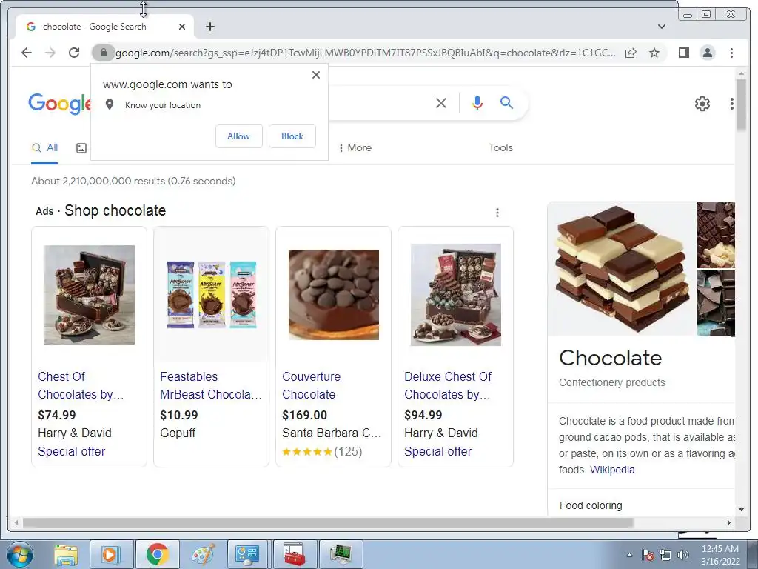Screen dimensions: 758x569
Task: Follow the Wikipedia link in the knowledge panel
Action: (612, 470)
